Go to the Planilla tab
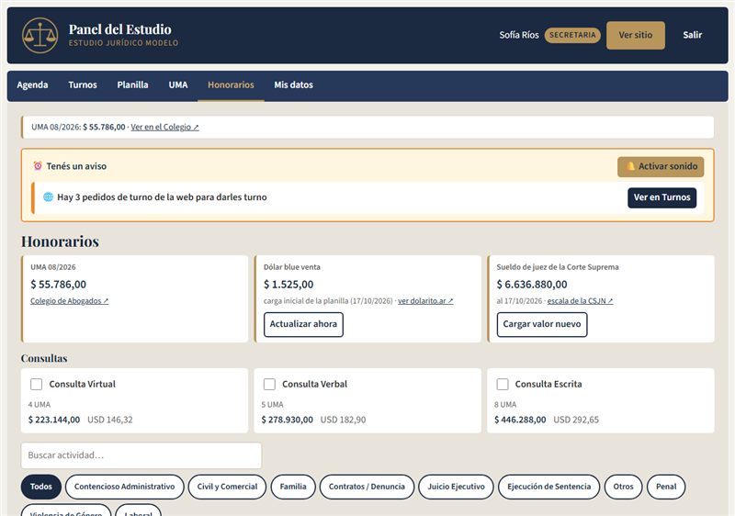The height and width of the screenshot is (516, 735). (x=132, y=84)
